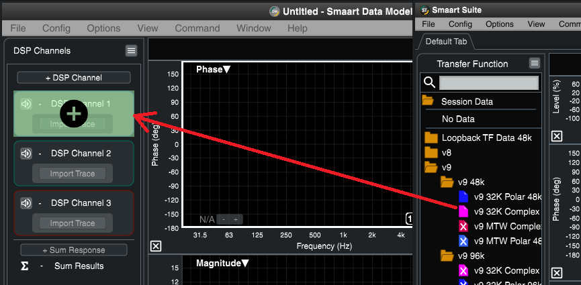This screenshot has width=581, height=285.
Task: Click the minus button next to N/A
Action: 223,220
